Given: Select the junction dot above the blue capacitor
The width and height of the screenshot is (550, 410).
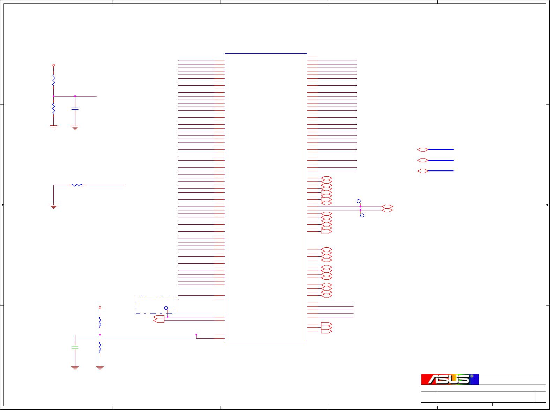Looking at the screenshot, I should click(75, 96).
